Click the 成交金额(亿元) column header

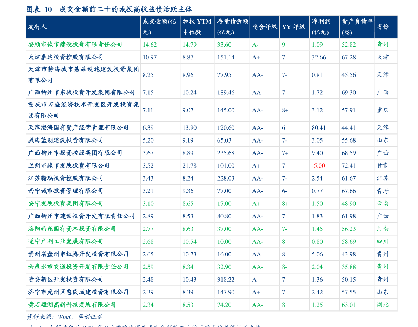point(160,27)
